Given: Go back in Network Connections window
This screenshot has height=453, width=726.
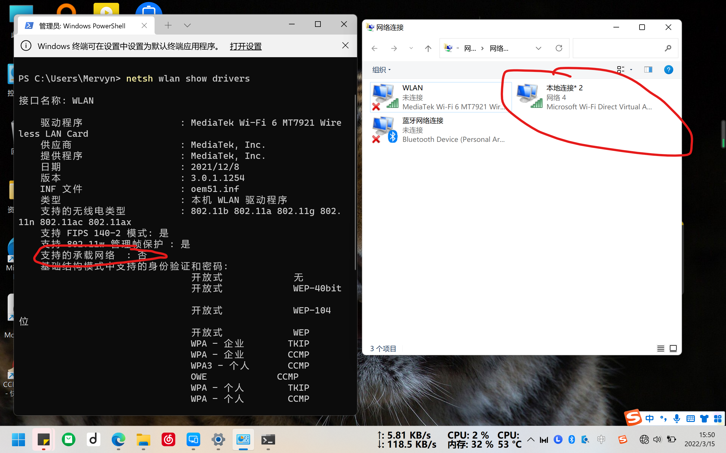Looking at the screenshot, I should tap(374, 48).
